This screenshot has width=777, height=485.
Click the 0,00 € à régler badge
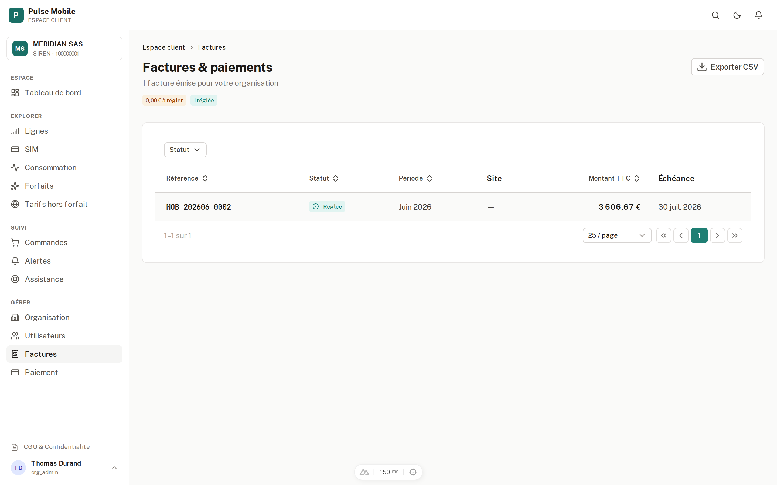pyautogui.click(x=164, y=101)
